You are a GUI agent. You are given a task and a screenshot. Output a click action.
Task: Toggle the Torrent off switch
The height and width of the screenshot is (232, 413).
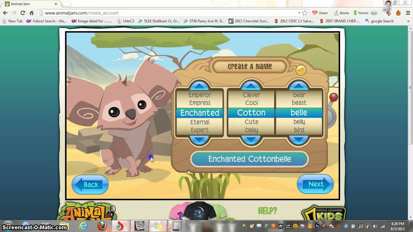pyautogui.click(x=374, y=13)
